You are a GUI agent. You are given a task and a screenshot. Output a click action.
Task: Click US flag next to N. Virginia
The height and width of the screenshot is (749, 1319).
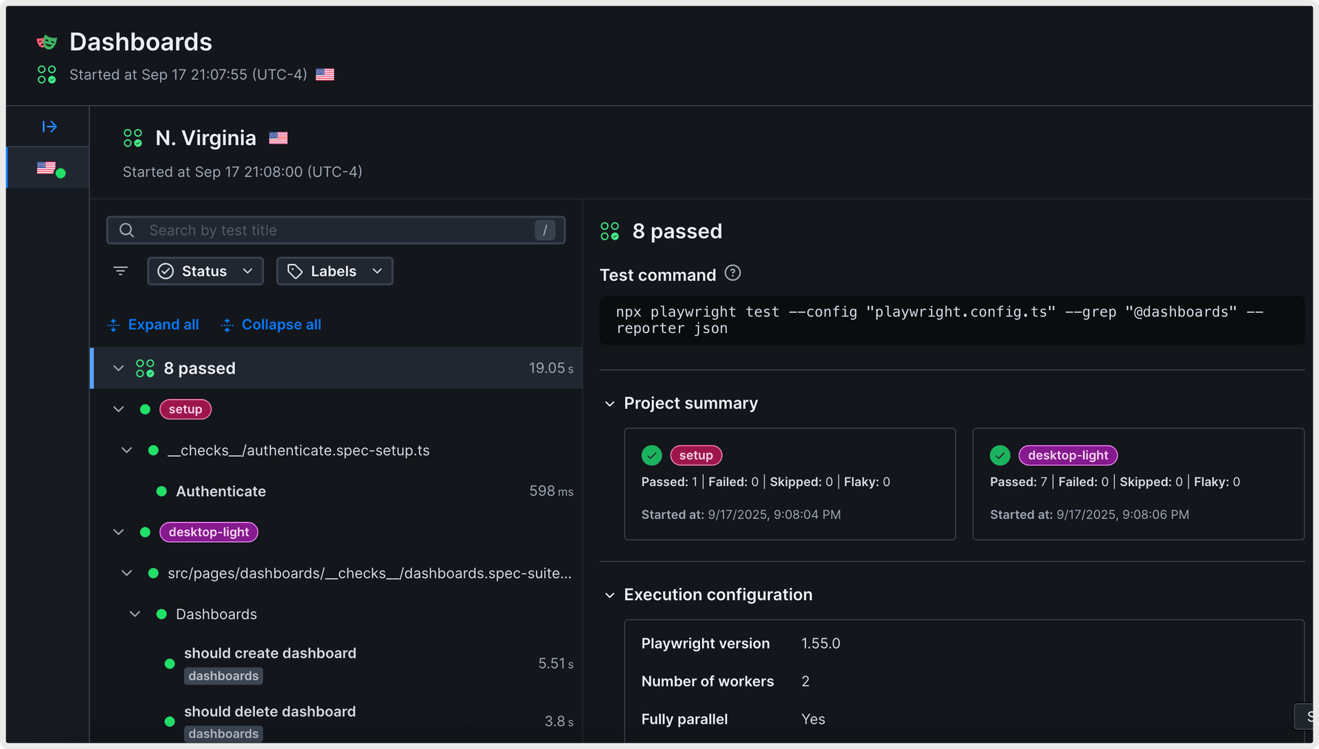(278, 138)
